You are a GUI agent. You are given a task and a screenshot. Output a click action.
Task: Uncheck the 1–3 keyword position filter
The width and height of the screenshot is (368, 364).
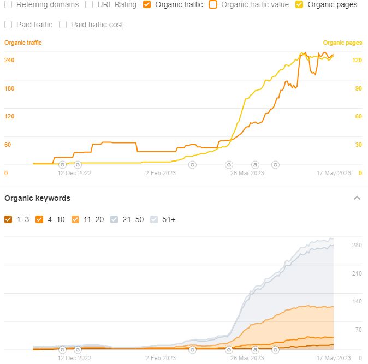pos(8,219)
